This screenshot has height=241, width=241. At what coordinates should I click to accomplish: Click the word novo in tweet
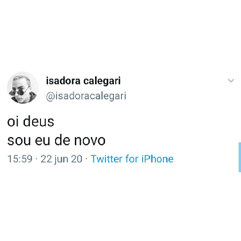pyautogui.click(x=90, y=141)
